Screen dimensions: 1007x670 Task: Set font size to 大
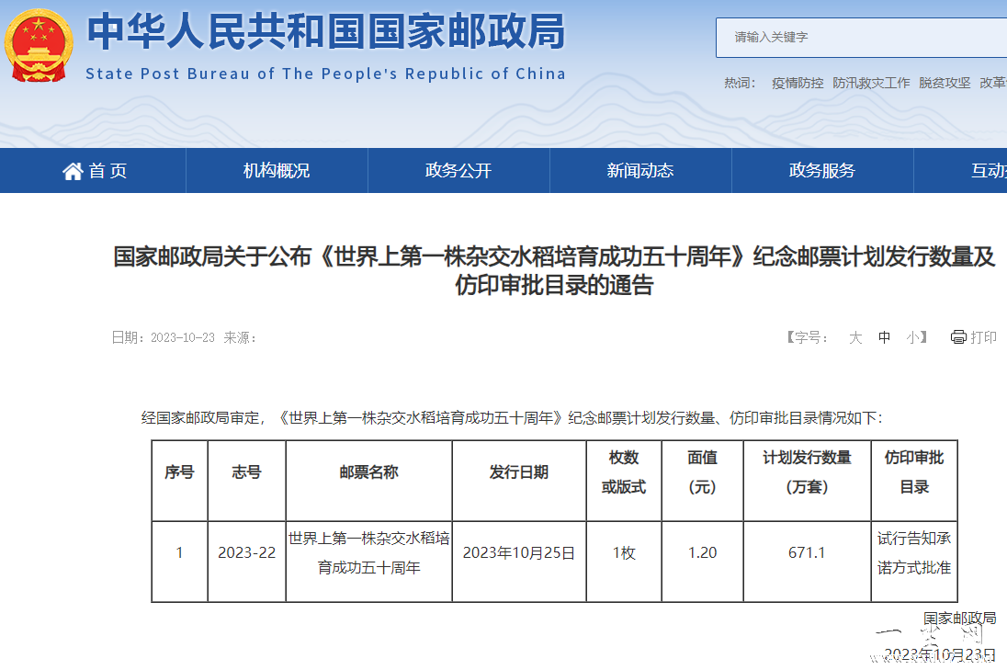[855, 337]
